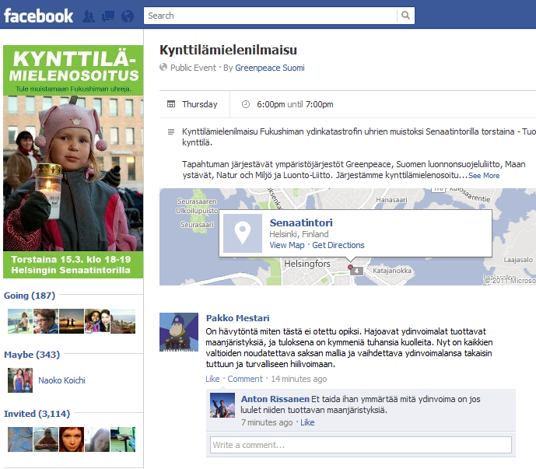Click inside the Search field

coord(270,16)
